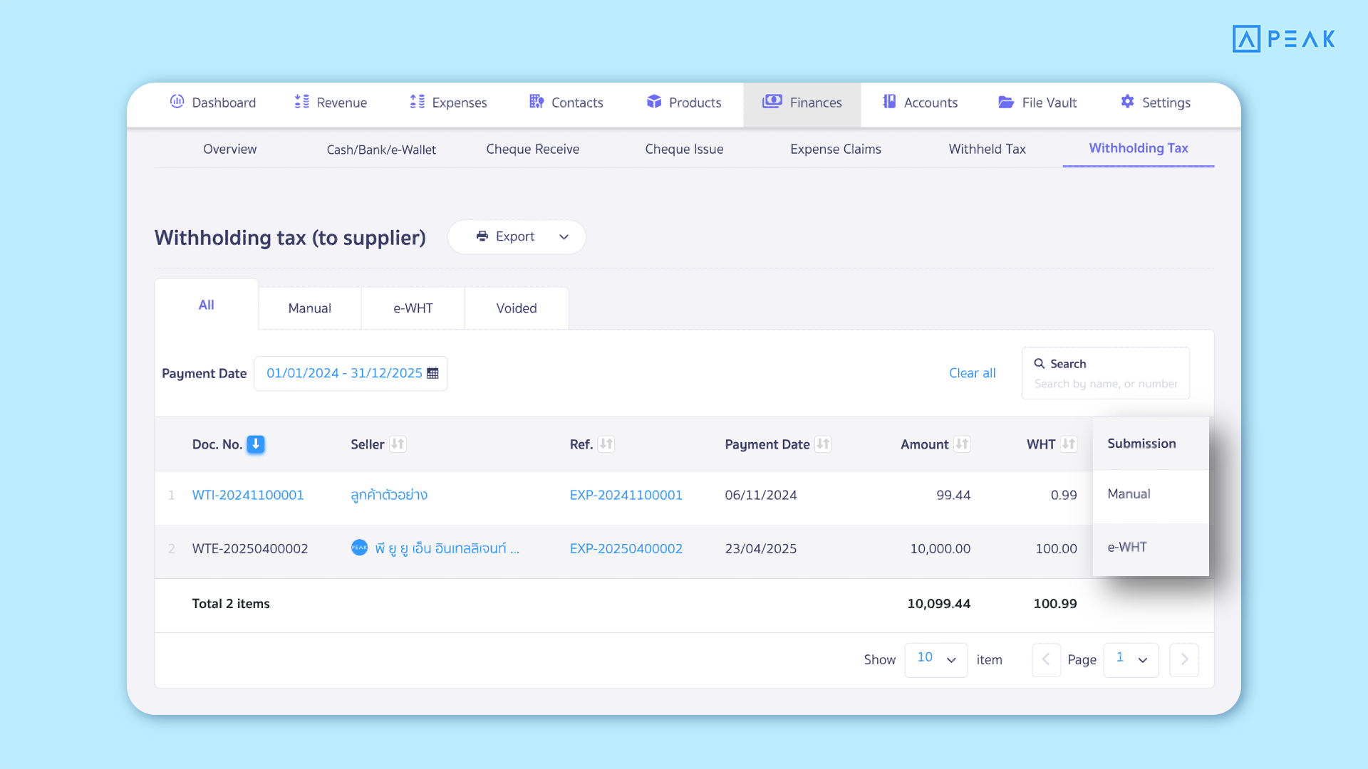Toggle the Ref. column sort icon
This screenshot has height=769, width=1368.
click(606, 444)
